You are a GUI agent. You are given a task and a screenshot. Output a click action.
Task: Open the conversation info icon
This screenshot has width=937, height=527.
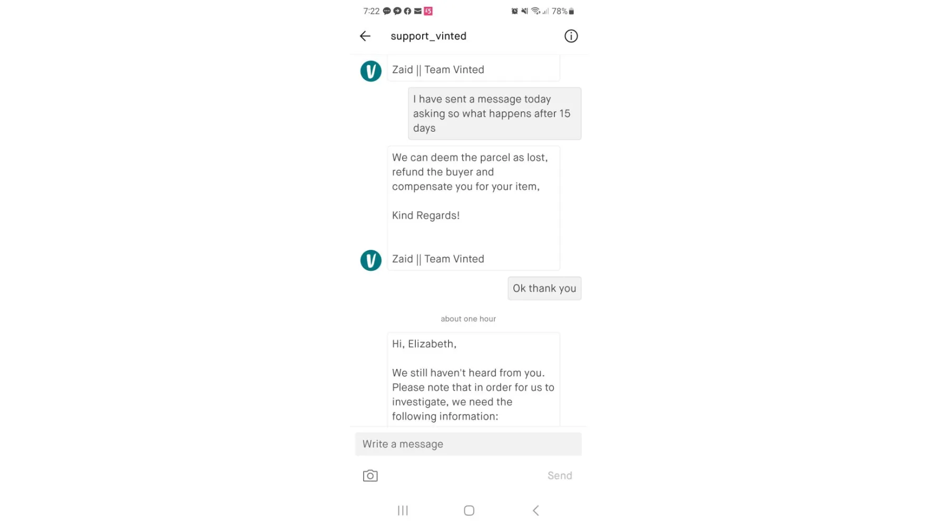[571, 36]
